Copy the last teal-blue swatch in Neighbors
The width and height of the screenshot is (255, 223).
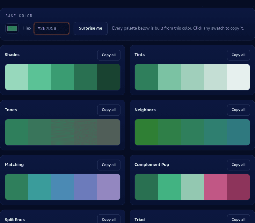point(238,132)
